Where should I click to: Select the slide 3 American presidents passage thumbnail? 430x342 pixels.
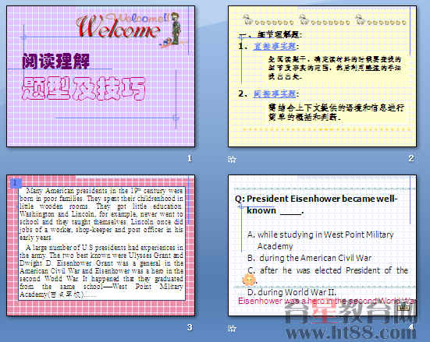(x=101, y=245)
